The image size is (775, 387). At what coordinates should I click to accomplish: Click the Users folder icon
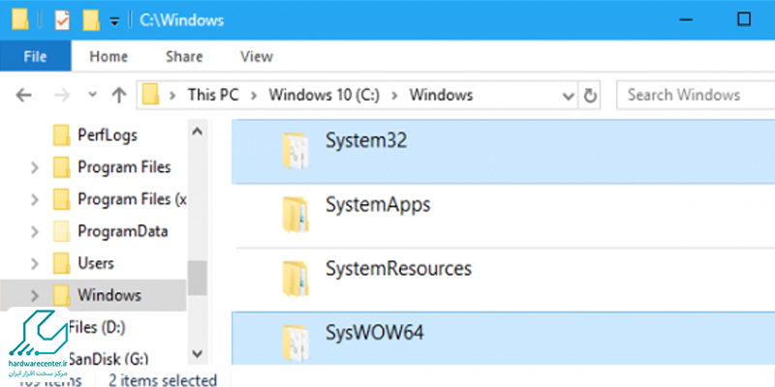coord(61,263)
